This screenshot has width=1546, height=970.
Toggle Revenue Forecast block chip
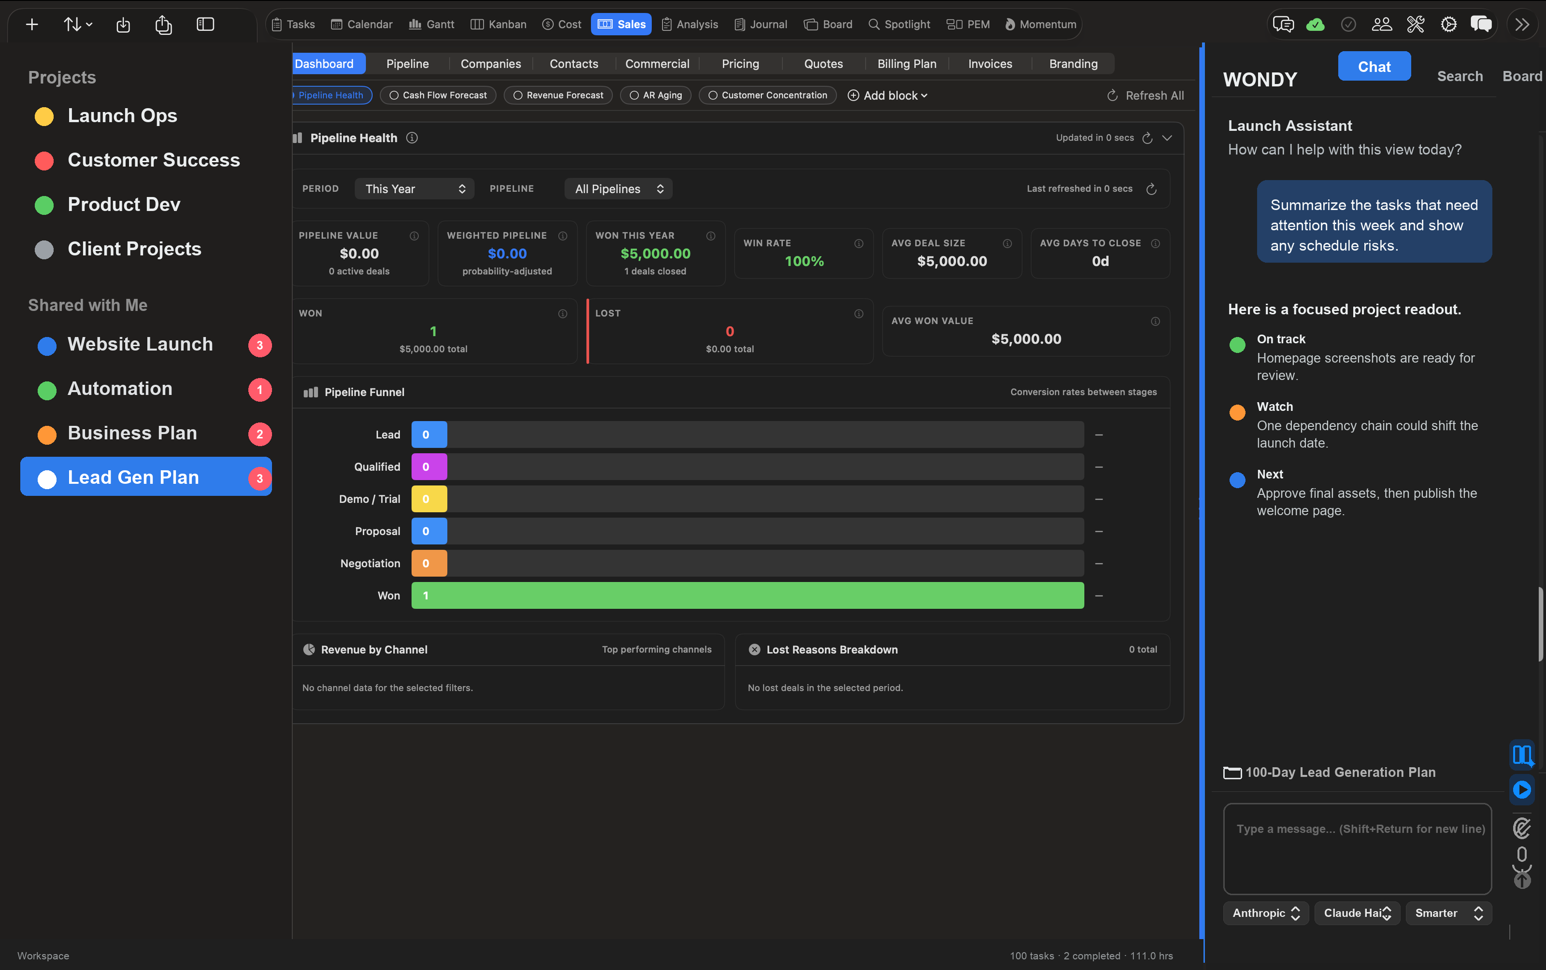point(558,95)
